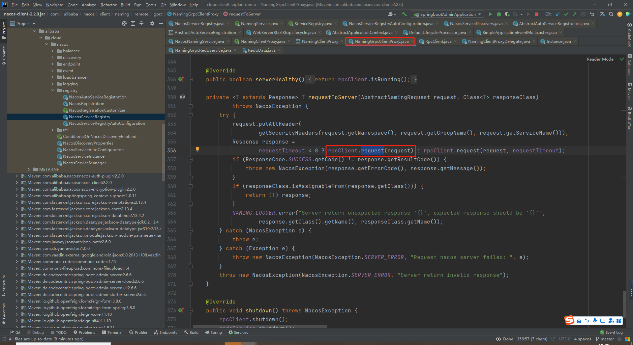Viewport: 633px width, 345px height.
Task: Collapse all in Project panel
Action: 141,23
